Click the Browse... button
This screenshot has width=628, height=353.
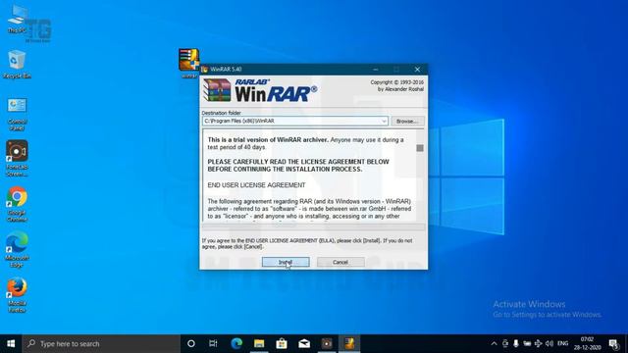tap(407, 121)
